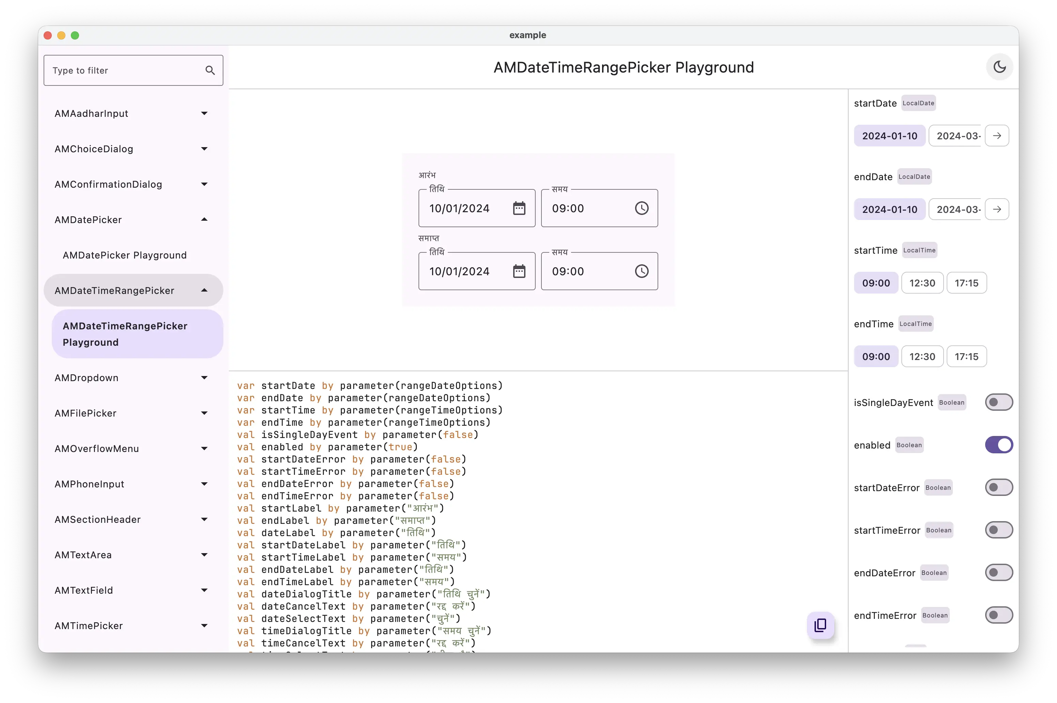Select endDate chip starting 2024-03-
Viewport: 1057px width, 703px height.
tap(955, 209)
